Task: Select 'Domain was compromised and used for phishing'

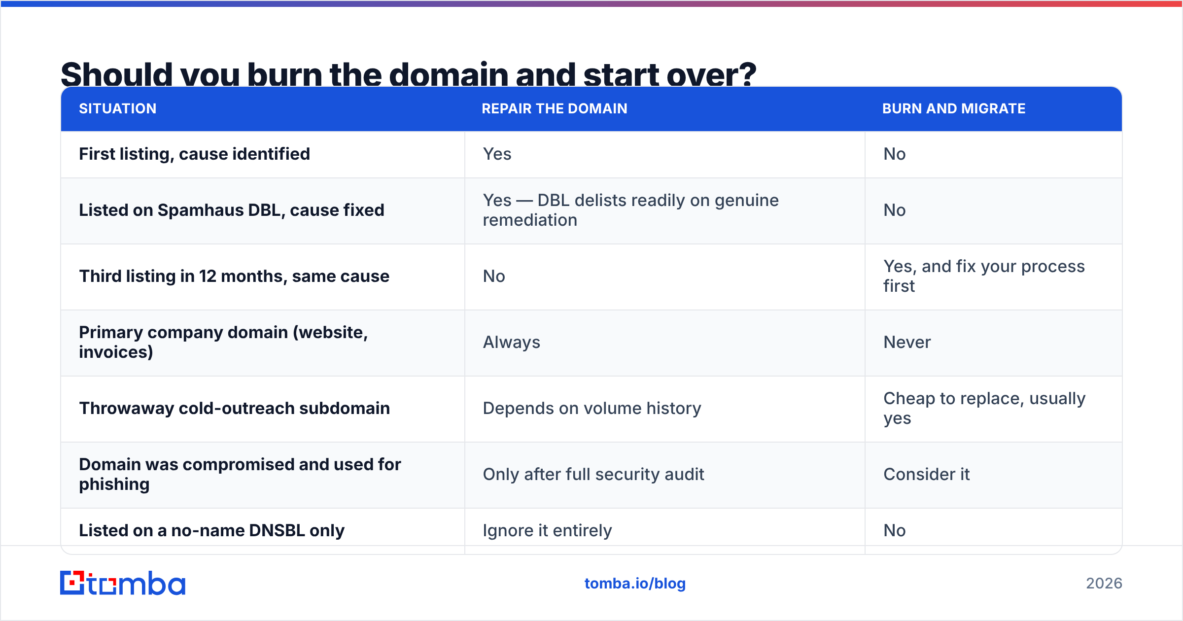Action: 240,475
